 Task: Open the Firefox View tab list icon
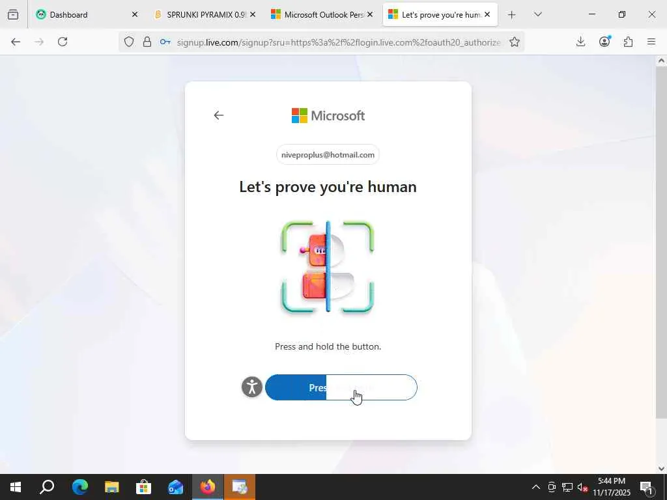click(13, 14)
